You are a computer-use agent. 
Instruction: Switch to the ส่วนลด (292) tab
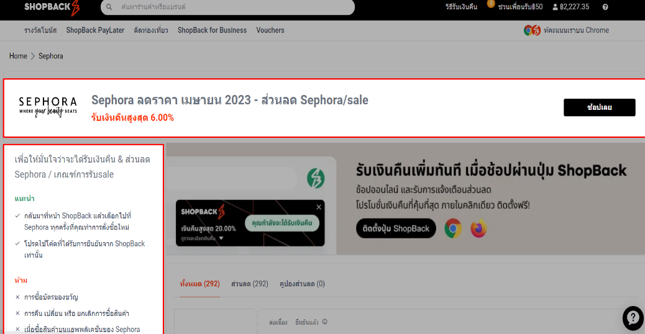click(250, 284)
